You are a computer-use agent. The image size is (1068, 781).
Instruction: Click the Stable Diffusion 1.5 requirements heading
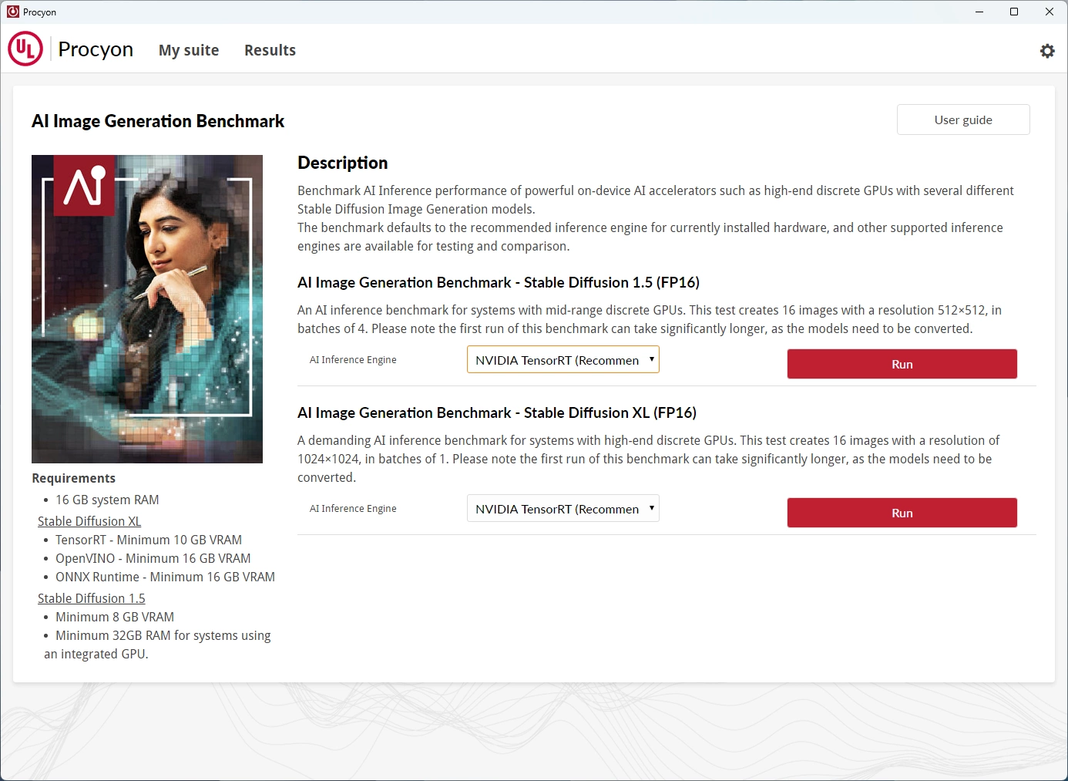click(92, 598)
